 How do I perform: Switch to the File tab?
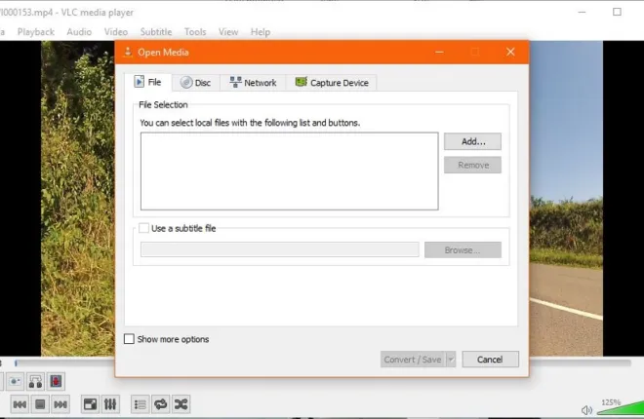148,82
